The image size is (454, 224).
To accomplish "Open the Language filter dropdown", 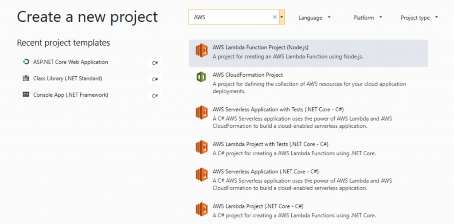I will (315, 18).
